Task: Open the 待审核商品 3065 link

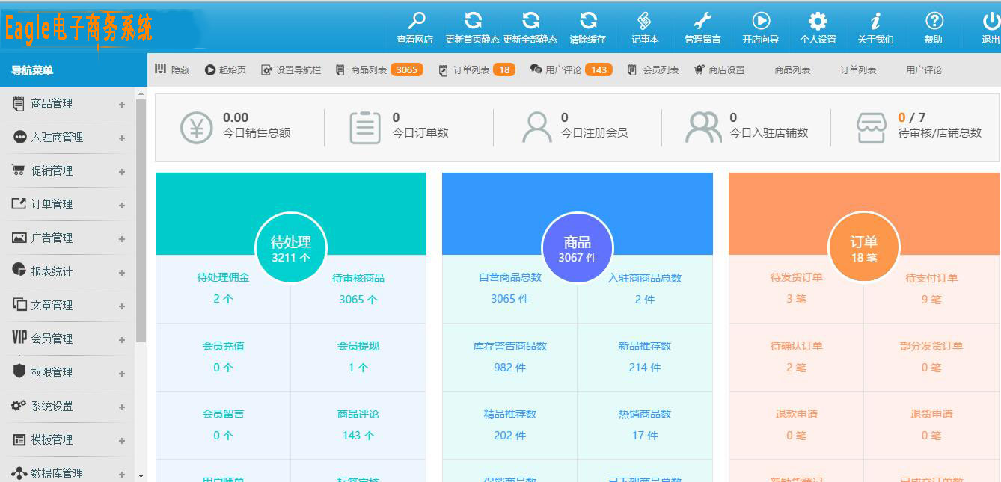Action: click(358, 299)
